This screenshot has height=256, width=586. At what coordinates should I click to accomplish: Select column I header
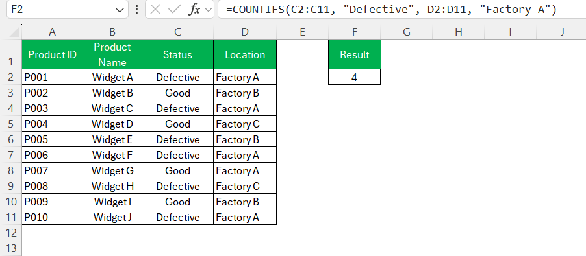[511, 32]
